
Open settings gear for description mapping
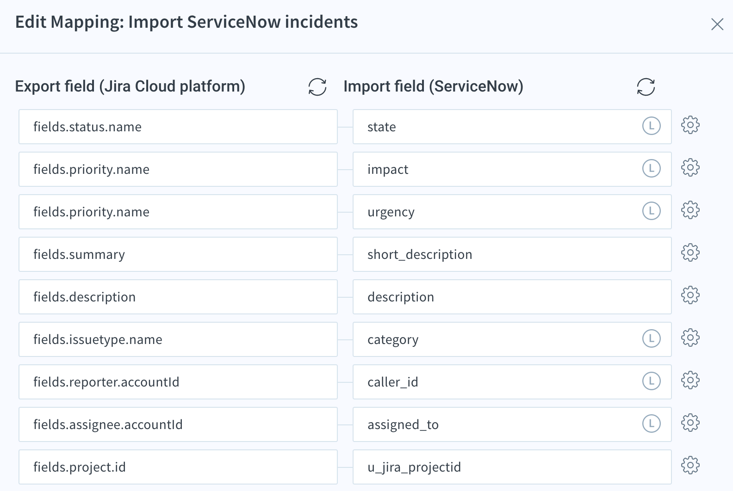[690, 295]
